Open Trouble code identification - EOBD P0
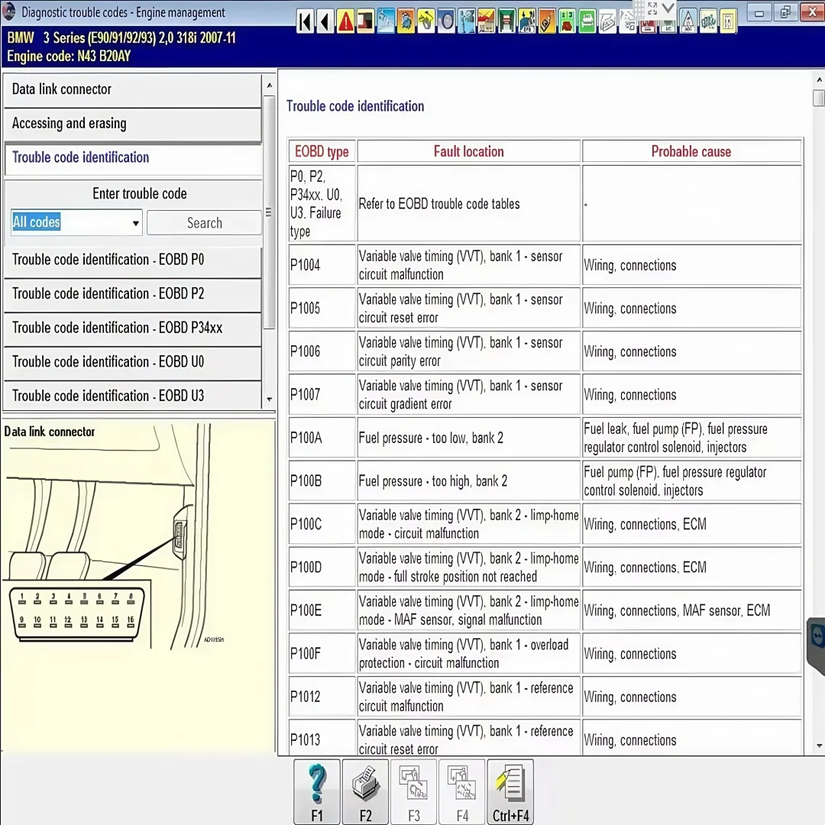 pyautogui.click(x=133, y=260)
